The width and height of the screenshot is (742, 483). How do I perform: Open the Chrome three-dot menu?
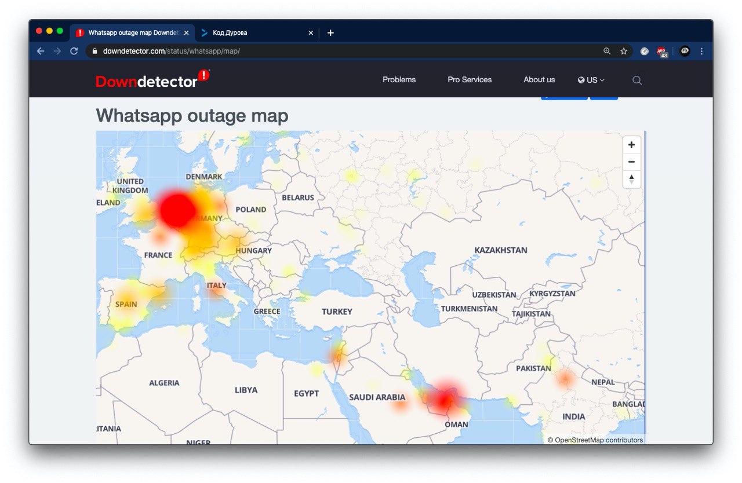(x=701, y=51)
